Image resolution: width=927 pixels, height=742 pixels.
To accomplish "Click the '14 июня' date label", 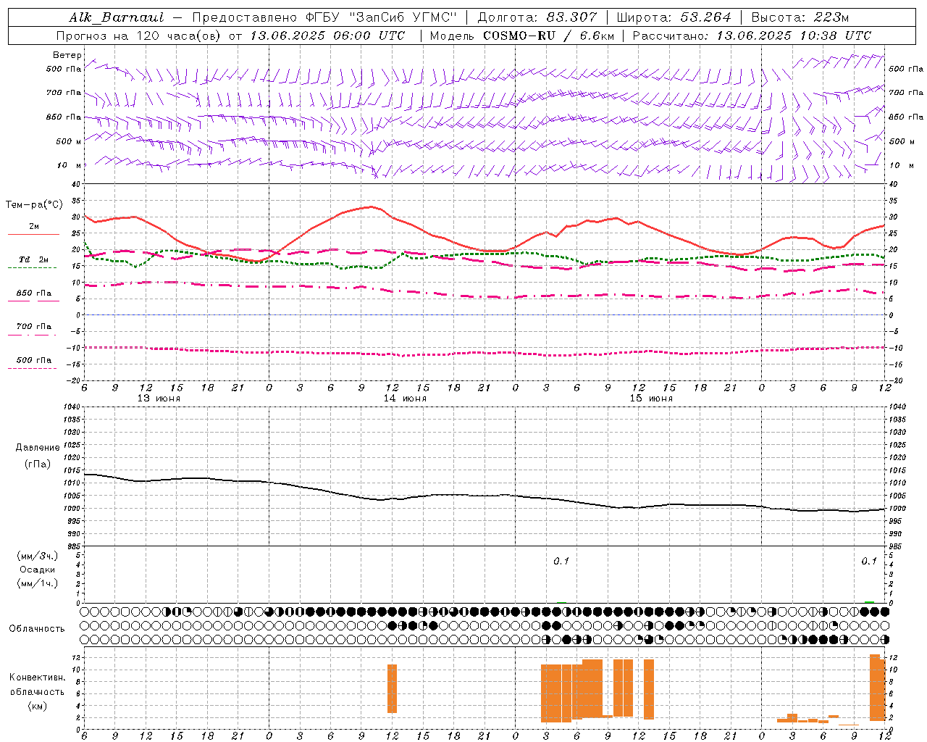I will pos(405,399).
